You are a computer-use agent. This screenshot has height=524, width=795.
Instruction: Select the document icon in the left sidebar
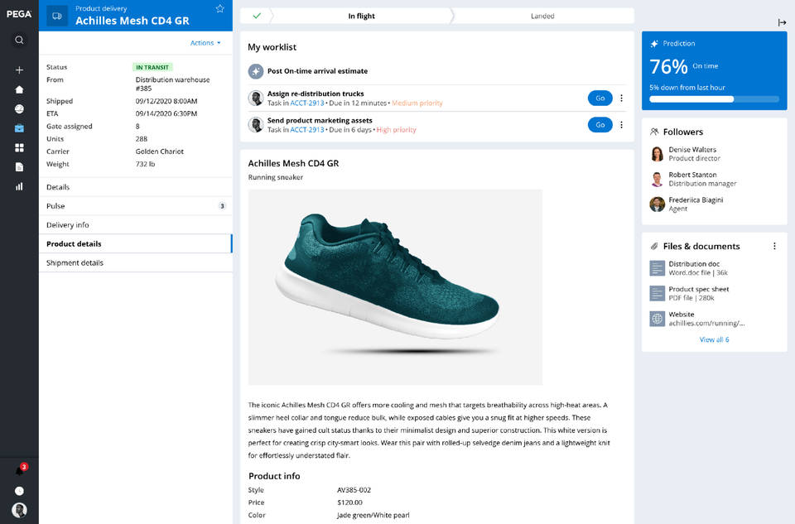18,166
